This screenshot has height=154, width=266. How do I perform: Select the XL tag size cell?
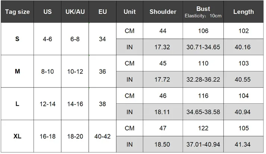[17, 136]
